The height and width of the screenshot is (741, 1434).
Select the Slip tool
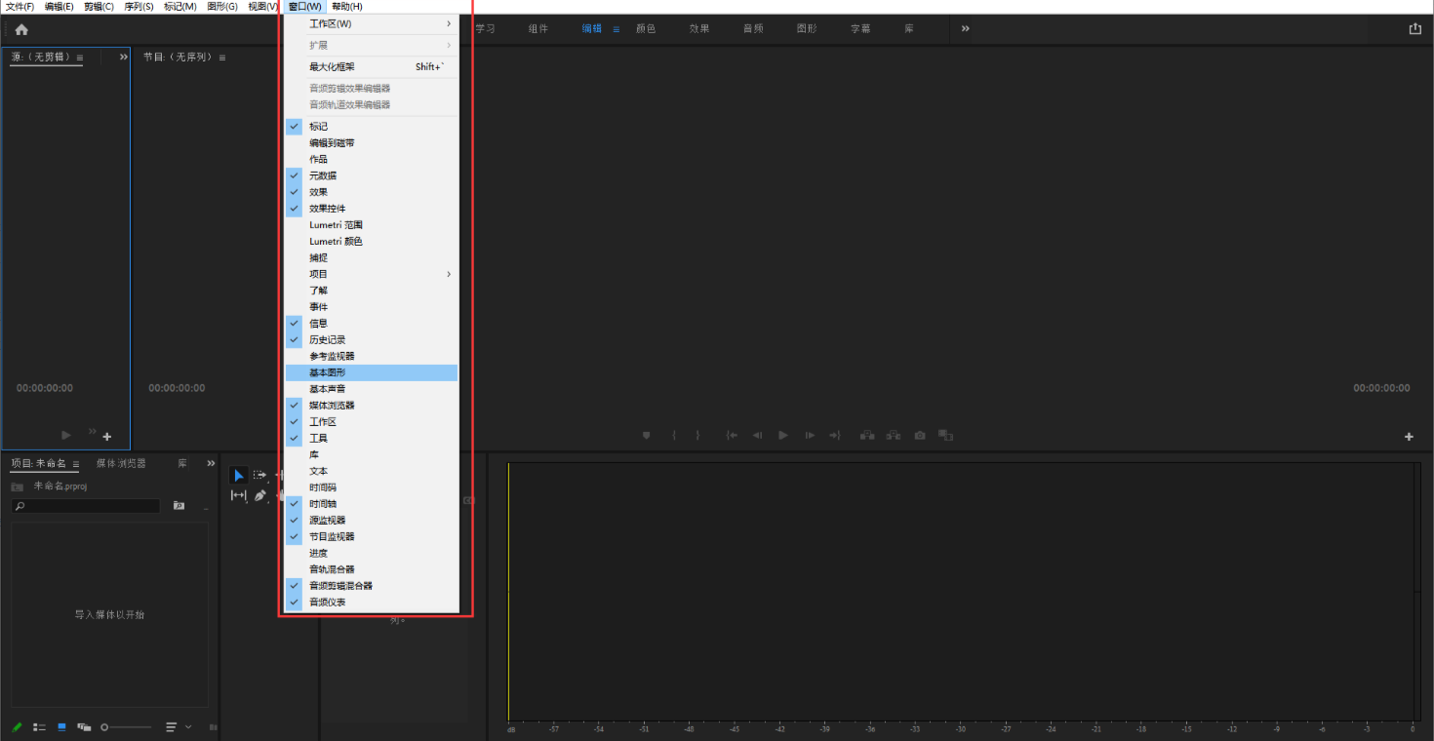point(238,495)
